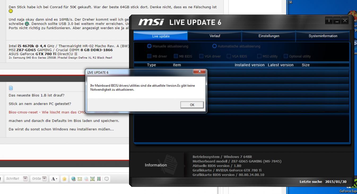Click the Grafikkarte / NVIDIA GeForce GTX 780 Ti line

click(x=227, y=170)
